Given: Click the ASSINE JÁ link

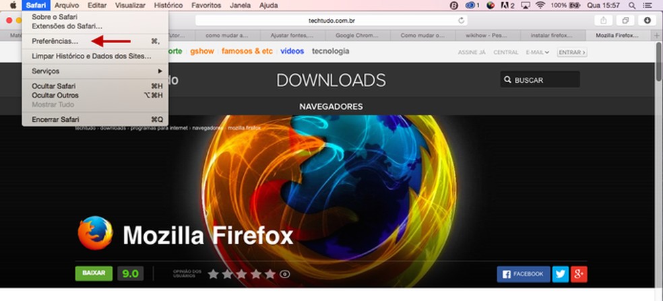Looking at the screenshot, I should pos(472,53).
